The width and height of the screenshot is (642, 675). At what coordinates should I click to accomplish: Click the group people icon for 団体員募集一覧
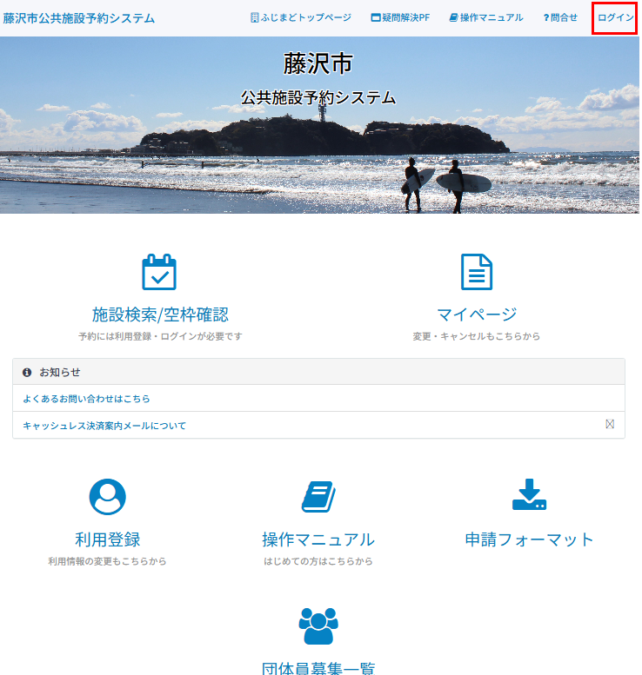[318, 626]
